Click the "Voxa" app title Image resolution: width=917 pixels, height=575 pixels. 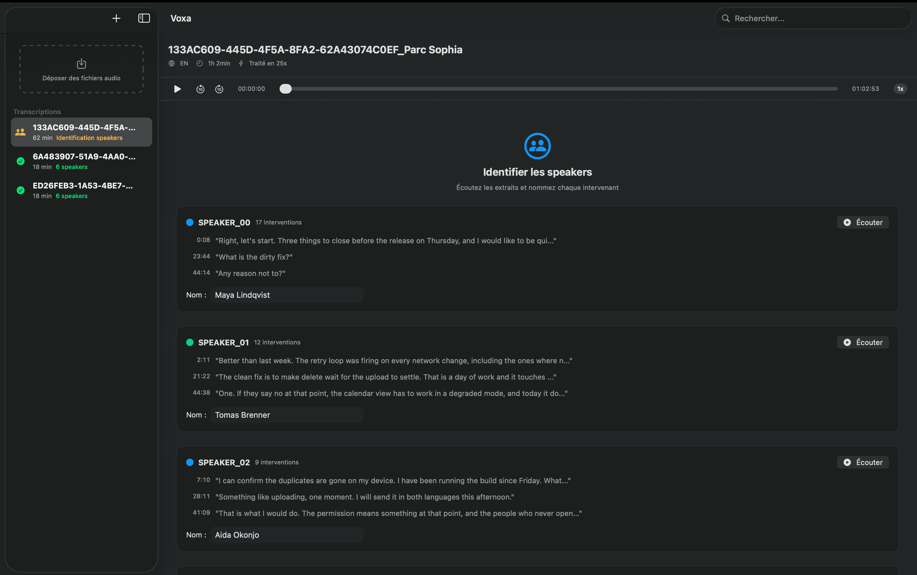(x=181, y=18)
